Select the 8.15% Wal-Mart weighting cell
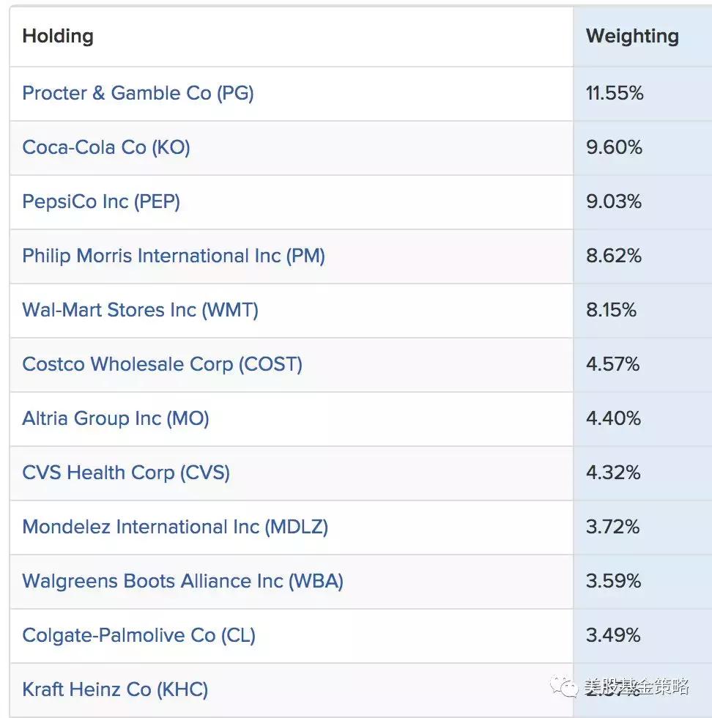This screenshot has height=718, width=712. tap(611, 311)
